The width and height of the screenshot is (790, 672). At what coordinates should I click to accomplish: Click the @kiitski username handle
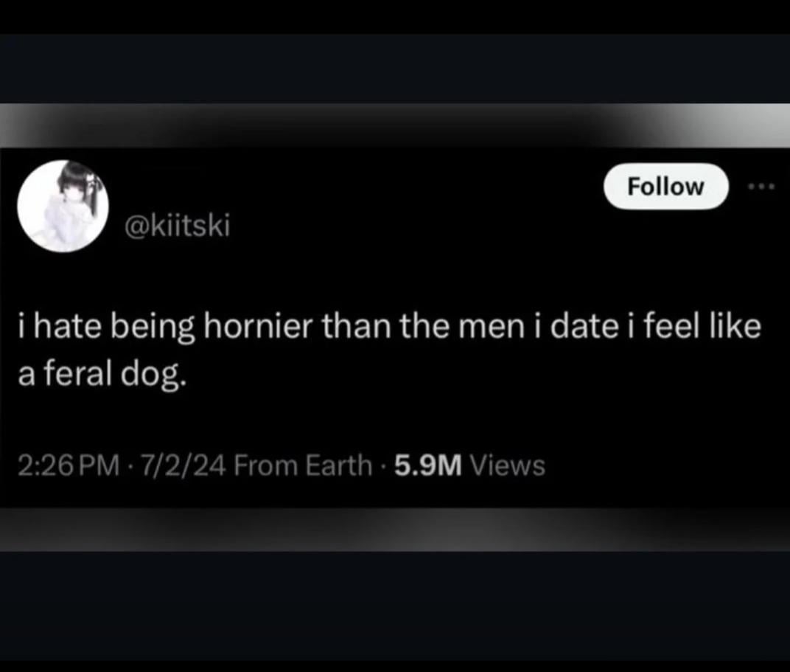point(178,225)
